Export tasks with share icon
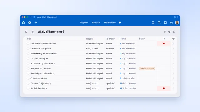This screenshot has width=200, height=112. (x=174, y=32)
